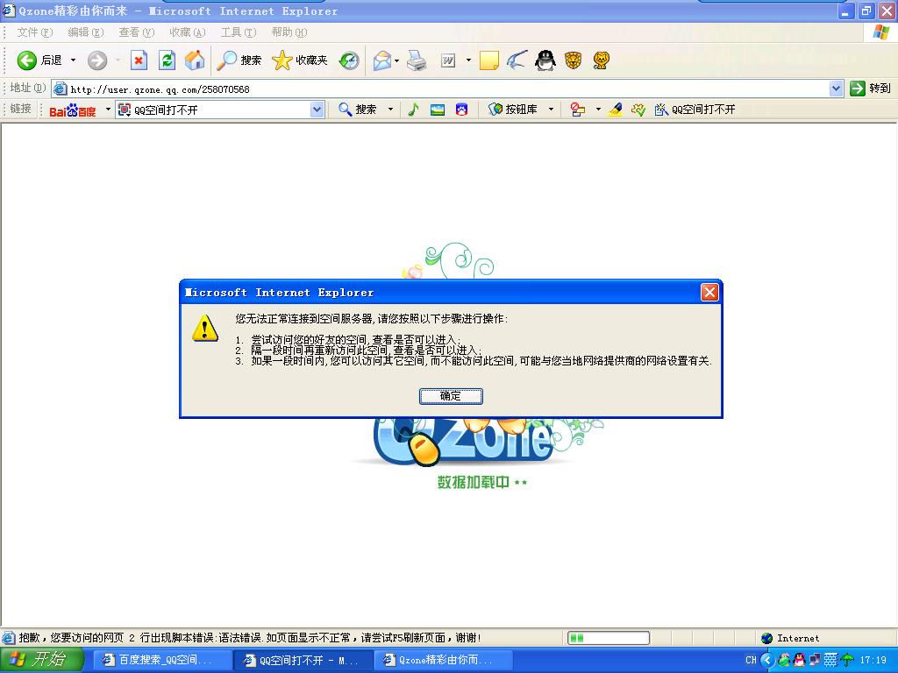The image size is (898, 673).
Task: Open the Tools (工具) menu
Action: [x=239, y=32]
